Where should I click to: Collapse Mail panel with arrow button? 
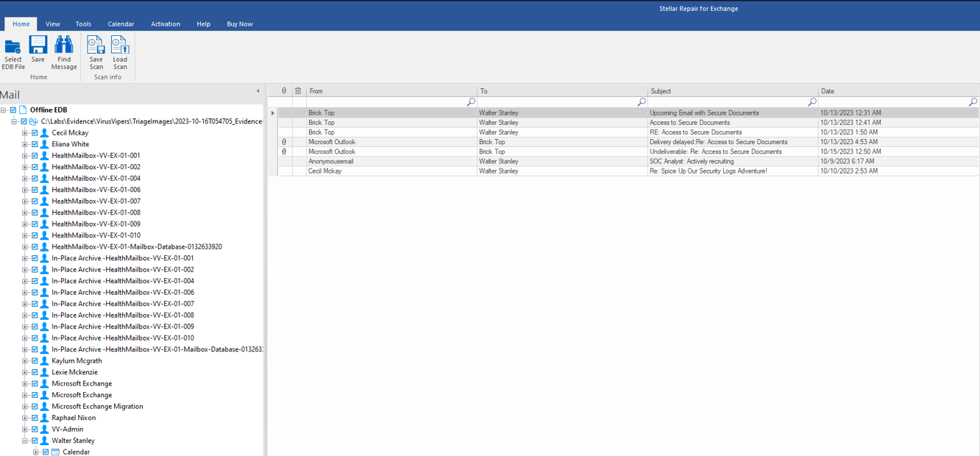click(258, 91)
